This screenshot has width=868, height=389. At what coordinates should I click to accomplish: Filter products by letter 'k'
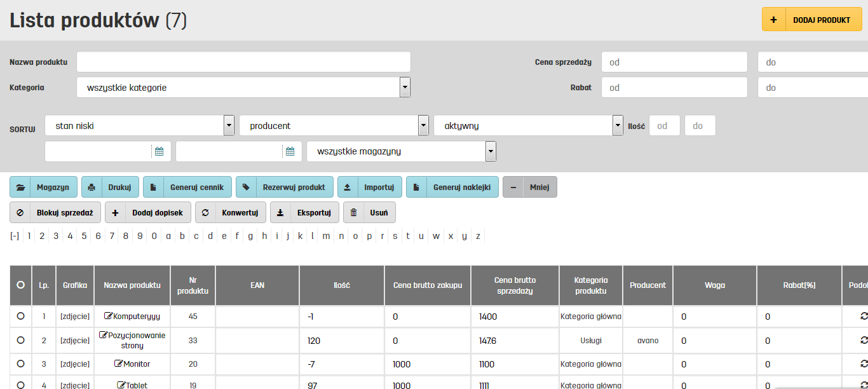[x=301, y=236]
